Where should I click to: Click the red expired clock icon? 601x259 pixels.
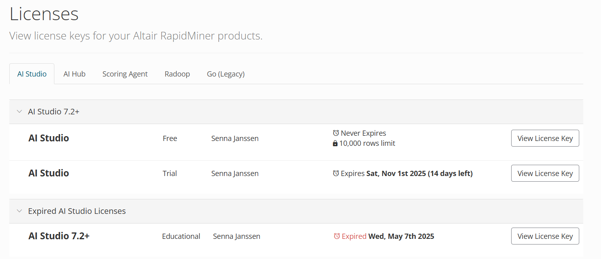click(x=337, y=236)
